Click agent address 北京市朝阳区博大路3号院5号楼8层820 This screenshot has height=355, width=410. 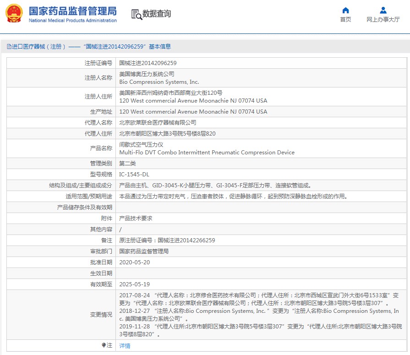click(167, 134)
